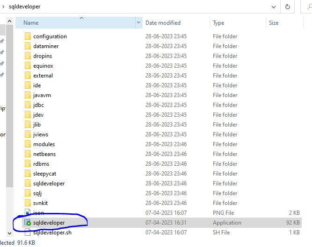This screenshot has width=312, height=247.
Task: Sort by Type column header
Action: point(238,22)
